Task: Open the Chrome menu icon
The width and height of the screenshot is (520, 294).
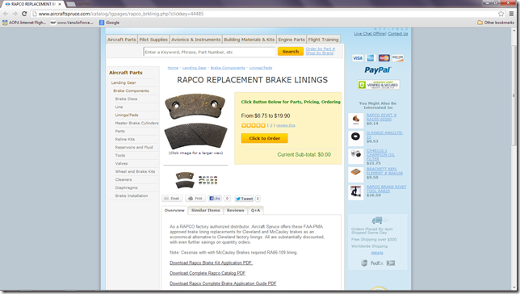Action: pos(511,14)
